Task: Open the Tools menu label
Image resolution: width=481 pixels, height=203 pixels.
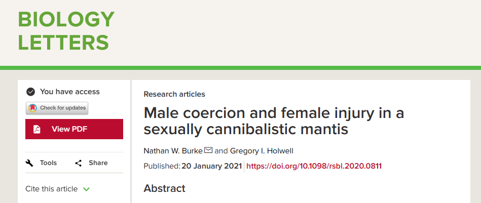Action: click(x=49, y=163)
